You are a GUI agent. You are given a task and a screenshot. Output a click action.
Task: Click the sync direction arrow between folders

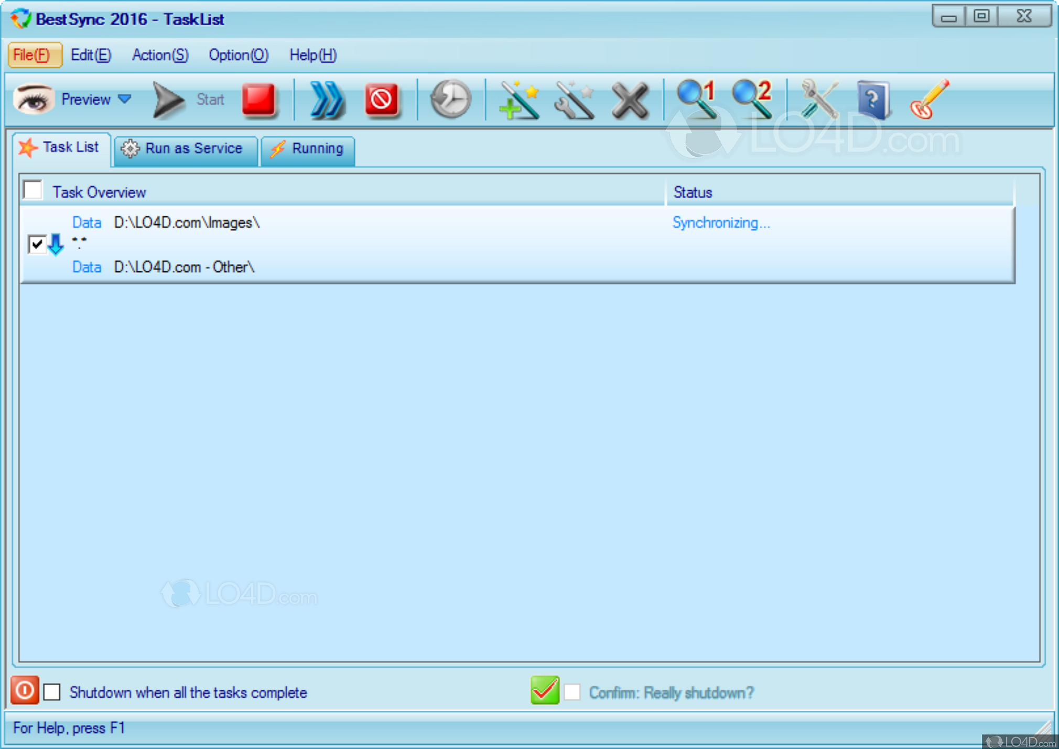[56, 244]
